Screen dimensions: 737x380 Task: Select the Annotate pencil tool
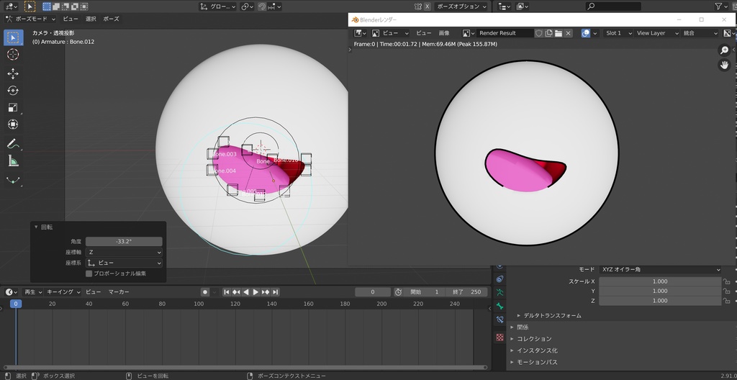[x=13, y=143]
